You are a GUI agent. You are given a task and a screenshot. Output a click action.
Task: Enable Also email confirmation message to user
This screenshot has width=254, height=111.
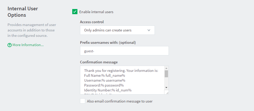[83, 101]
